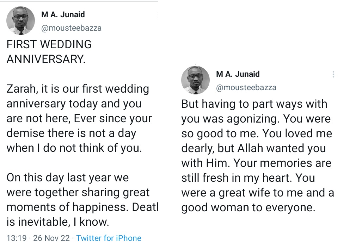The height and width of the screenshot is (243, 356).
Task: Click the left tweet's profile avatar
Action: coord(21,21)
